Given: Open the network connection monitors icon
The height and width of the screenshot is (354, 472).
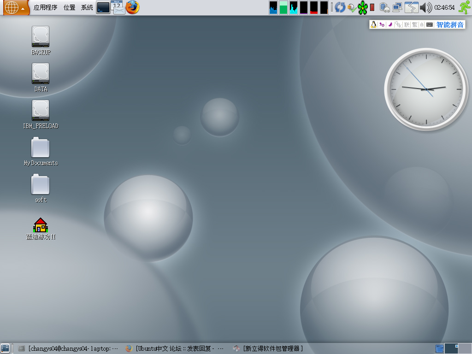Looking at the screenshot, I should point(397,7).
